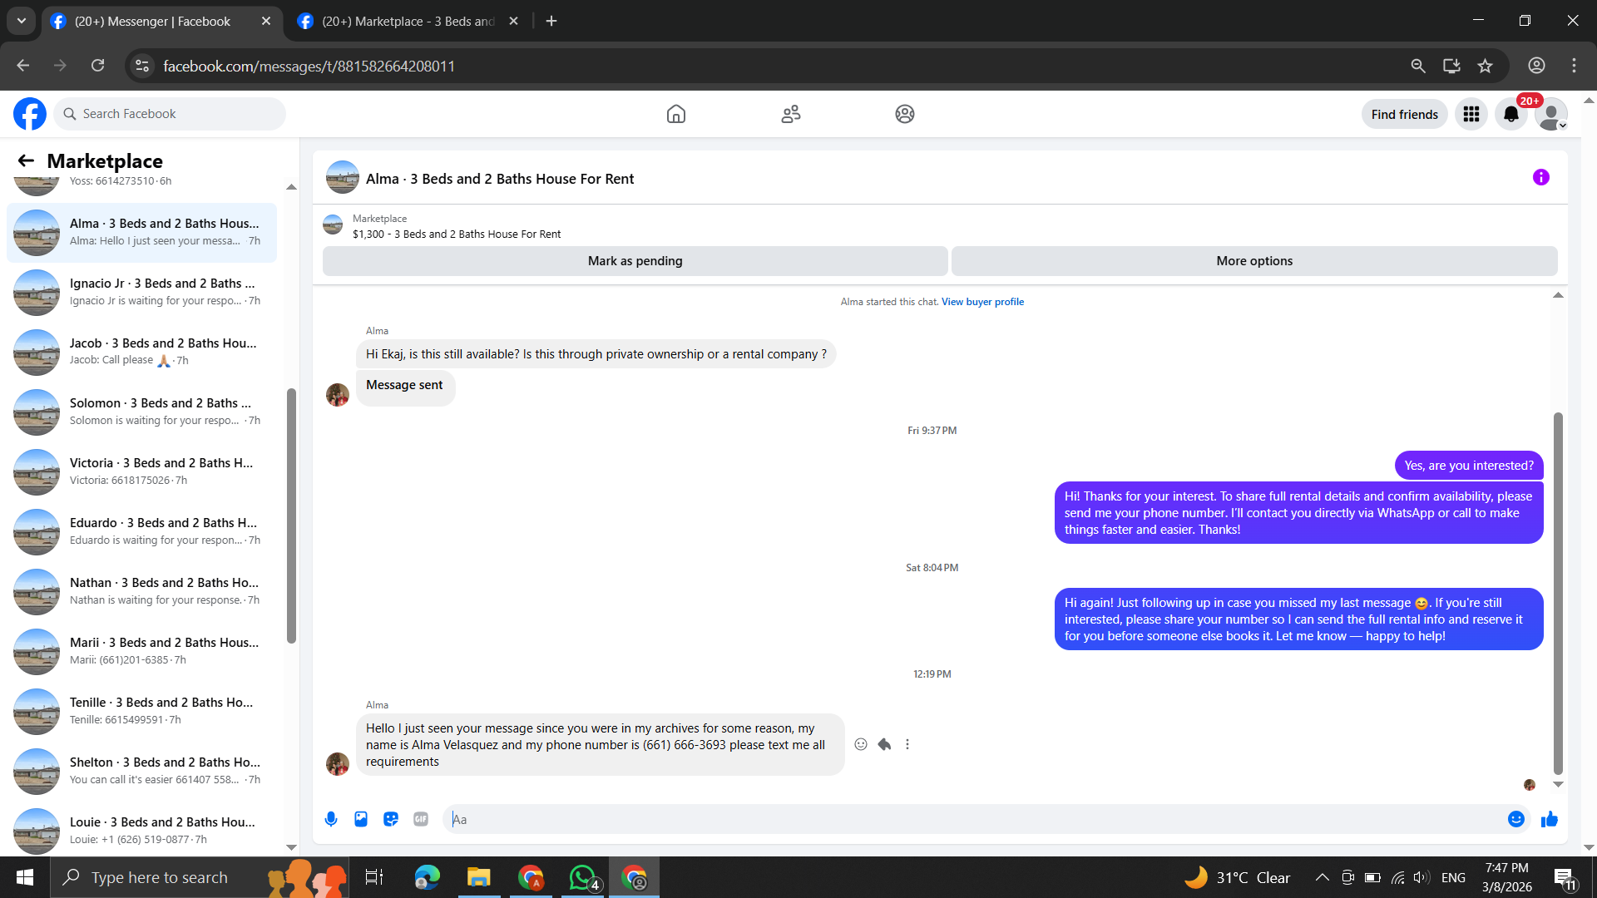Open the notifications bell
1597x898 pixels.
(1510, 114)
